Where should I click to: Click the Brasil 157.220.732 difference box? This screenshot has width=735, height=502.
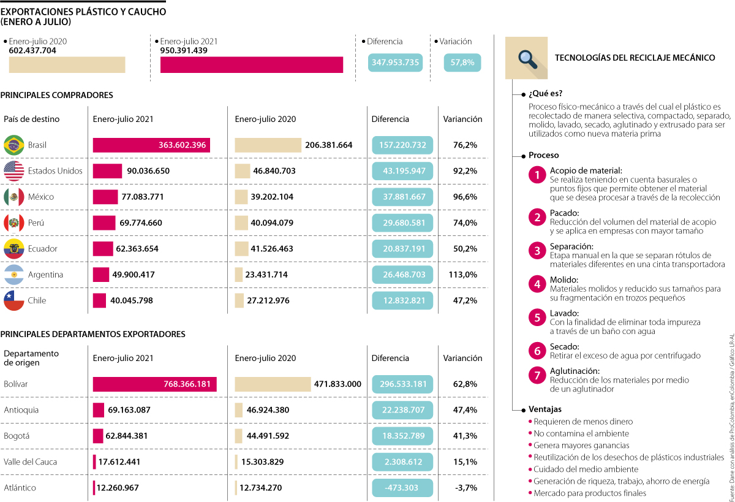(x=402, y=145)
